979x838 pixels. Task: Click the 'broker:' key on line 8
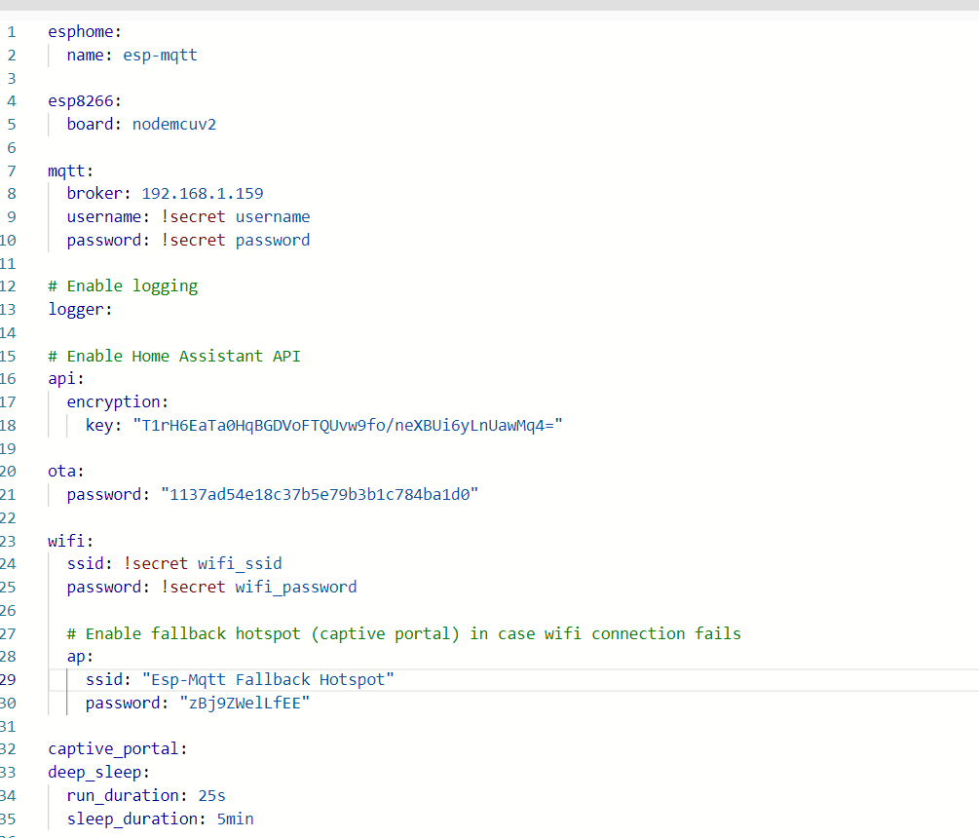click(98, 194)
